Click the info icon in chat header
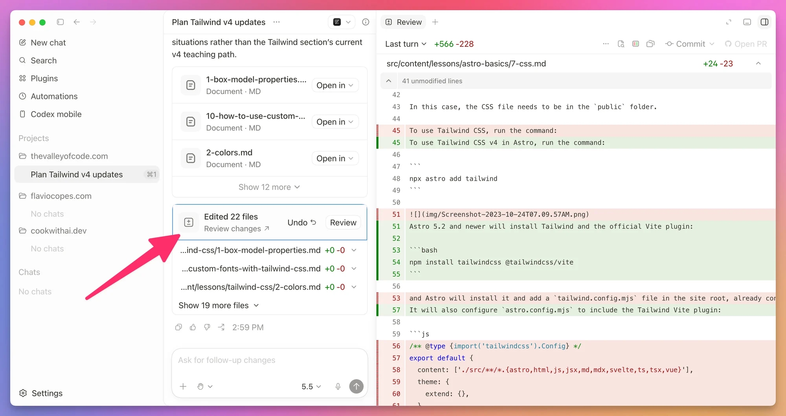 pos(365,22)
